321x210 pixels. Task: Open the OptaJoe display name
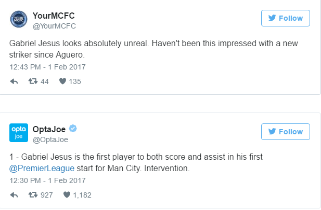tap(49, 129)
